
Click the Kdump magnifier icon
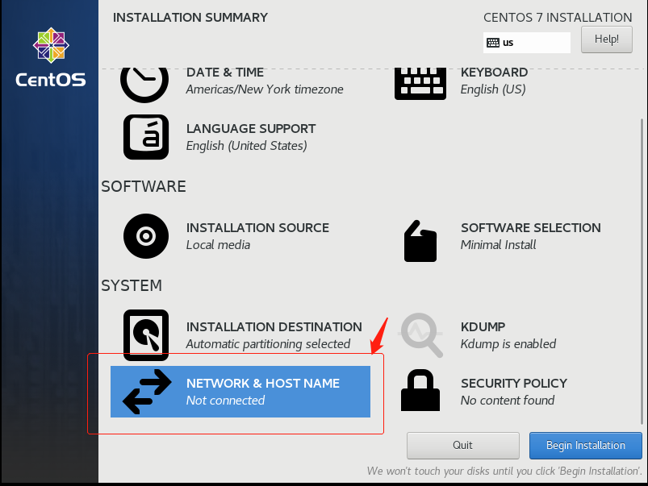click(421, 334)
